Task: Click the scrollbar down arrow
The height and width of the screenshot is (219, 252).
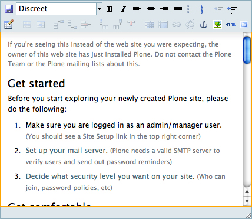Action: [247, 201]
